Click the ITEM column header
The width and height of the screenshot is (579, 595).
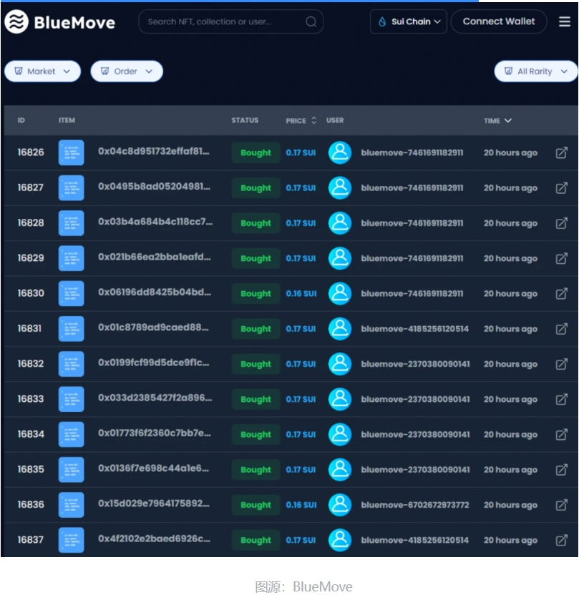coord(67,120)
